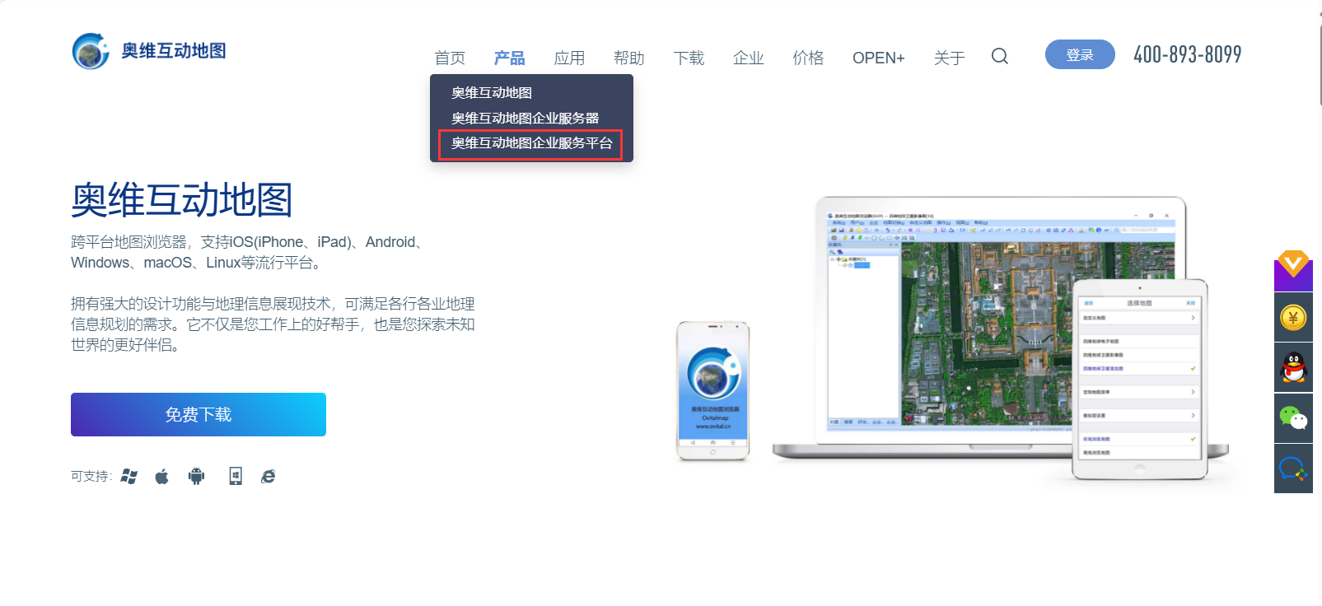
Task: Click the 免费下载 button
Action: pos(199,414)
